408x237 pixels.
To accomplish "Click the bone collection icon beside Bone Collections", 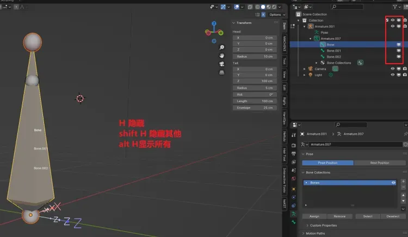I will point(360,63).
